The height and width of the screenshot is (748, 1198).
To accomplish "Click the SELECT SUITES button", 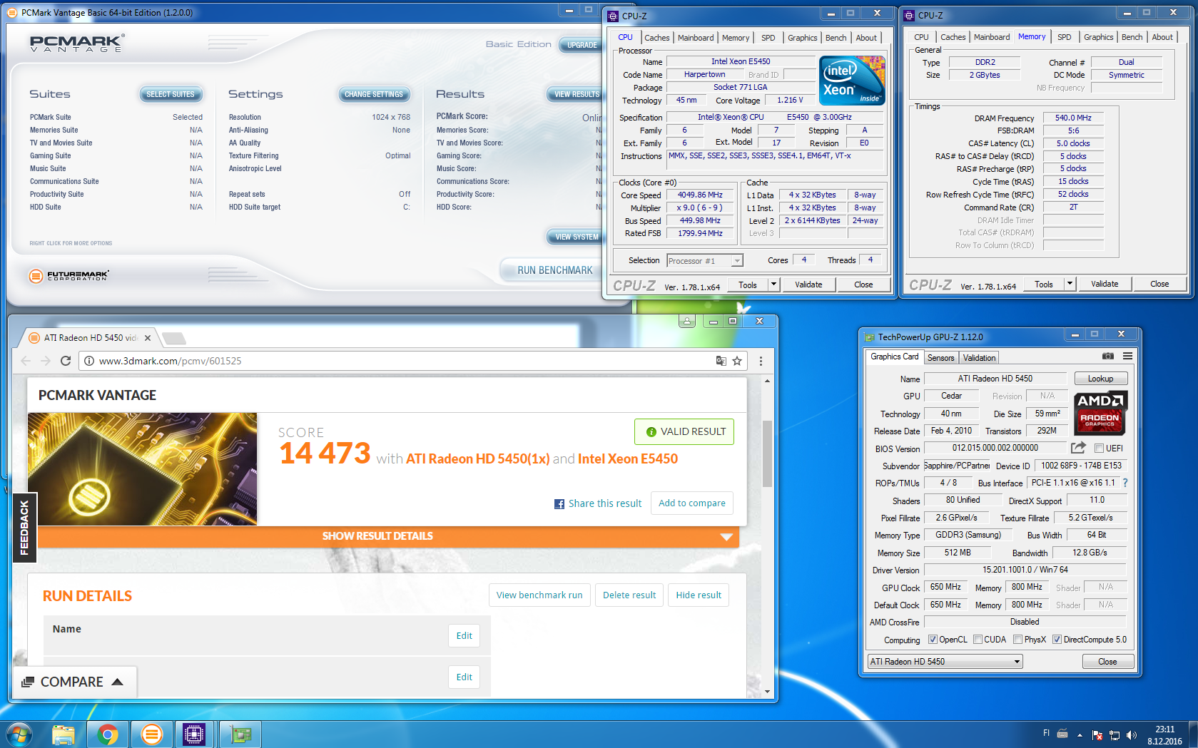I will 171,94.
